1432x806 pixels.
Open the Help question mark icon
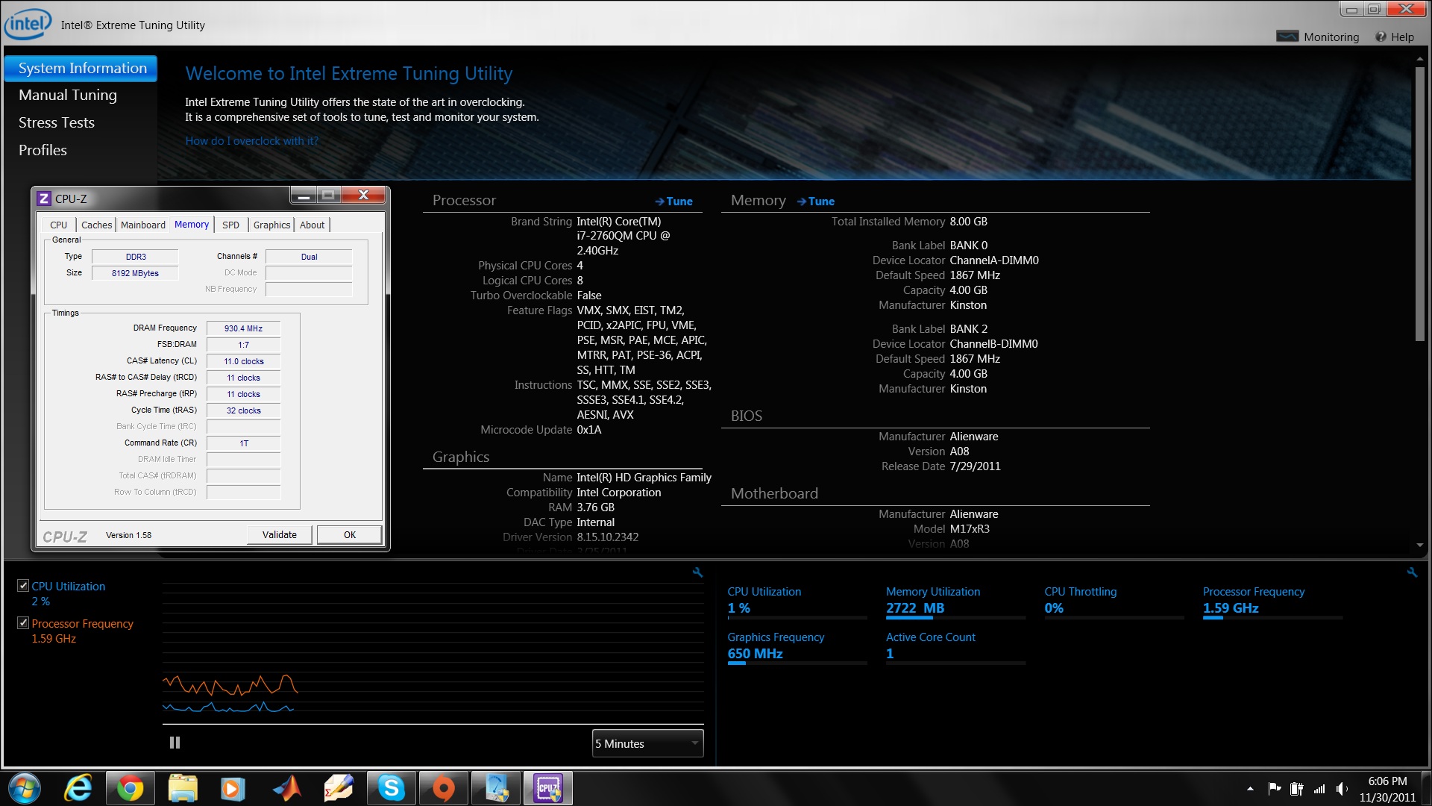tap(1381, 37)
